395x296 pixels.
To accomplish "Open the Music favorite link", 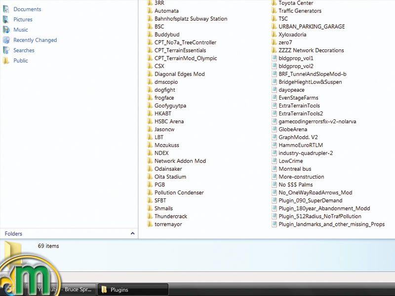I will point(21,30).
